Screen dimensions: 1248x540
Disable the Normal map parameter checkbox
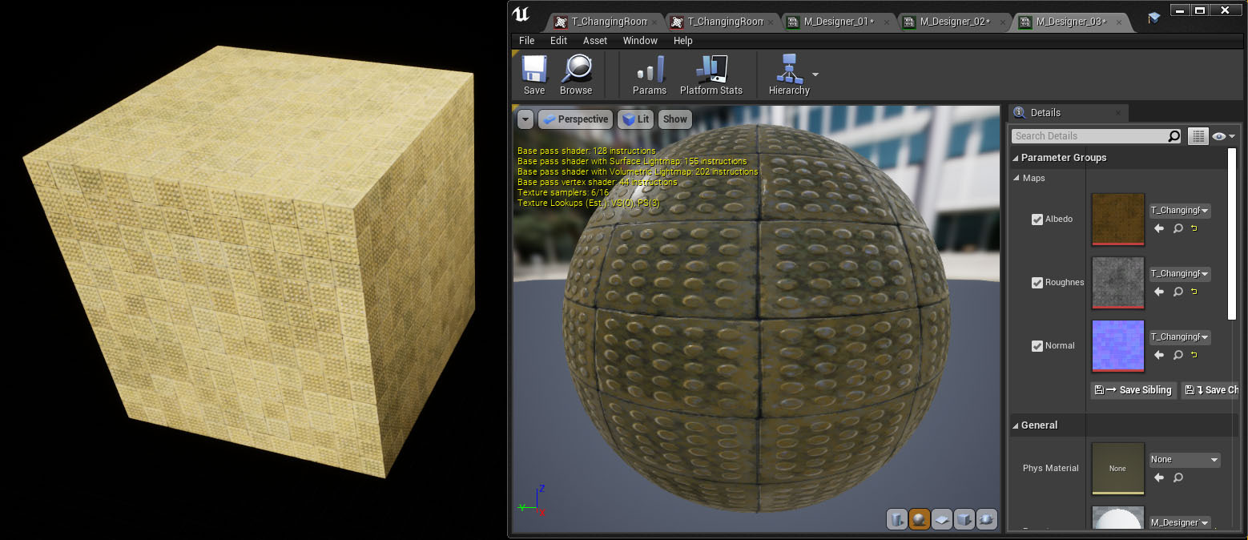pyautogui.click(x=1037, y=346)
